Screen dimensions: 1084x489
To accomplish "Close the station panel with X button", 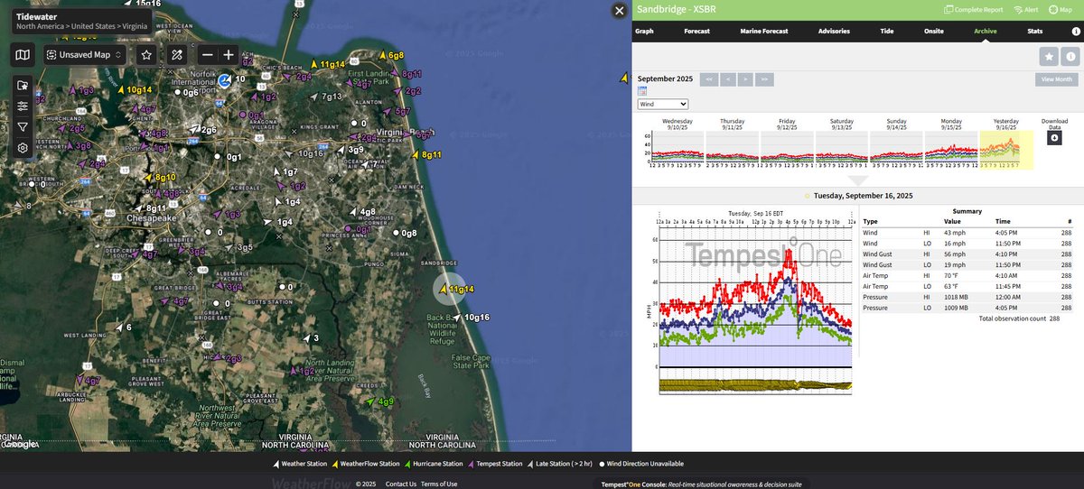I will (x=619, y=11).
